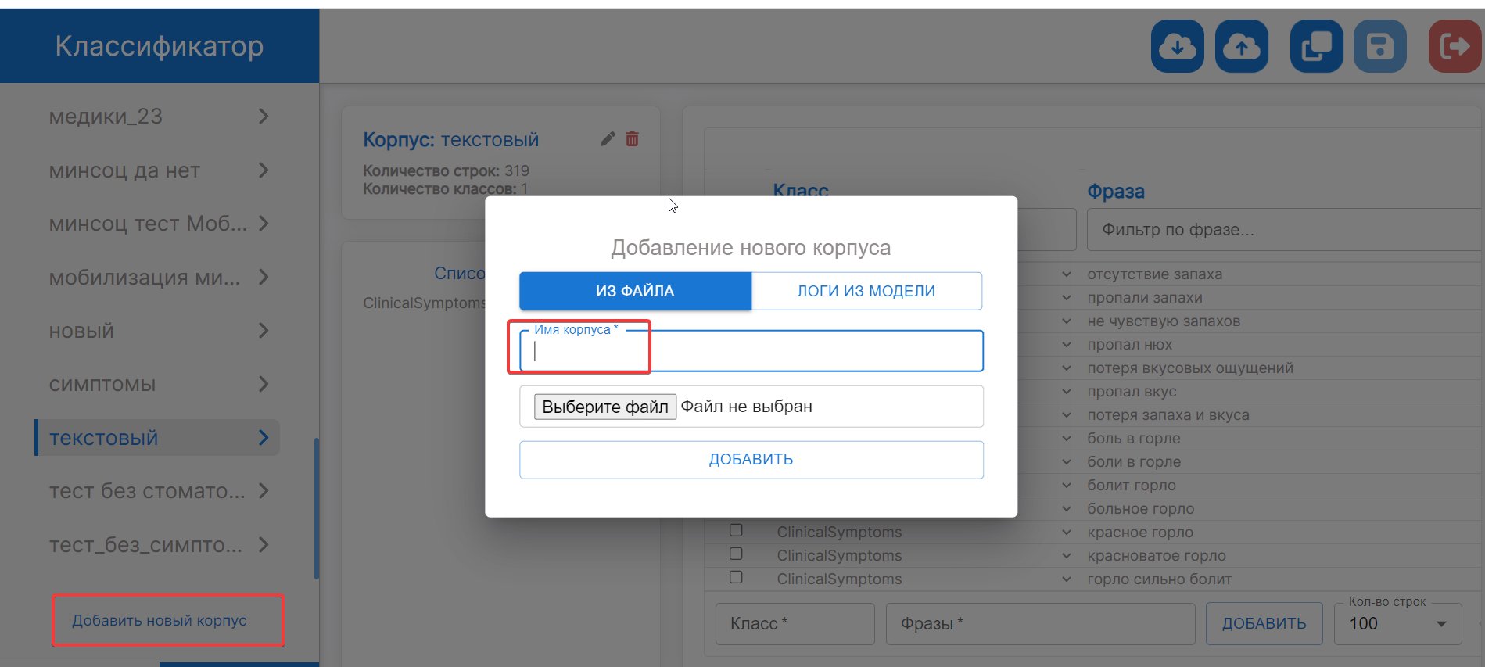Click the pencil edit icon for corpus

(608, 139)
